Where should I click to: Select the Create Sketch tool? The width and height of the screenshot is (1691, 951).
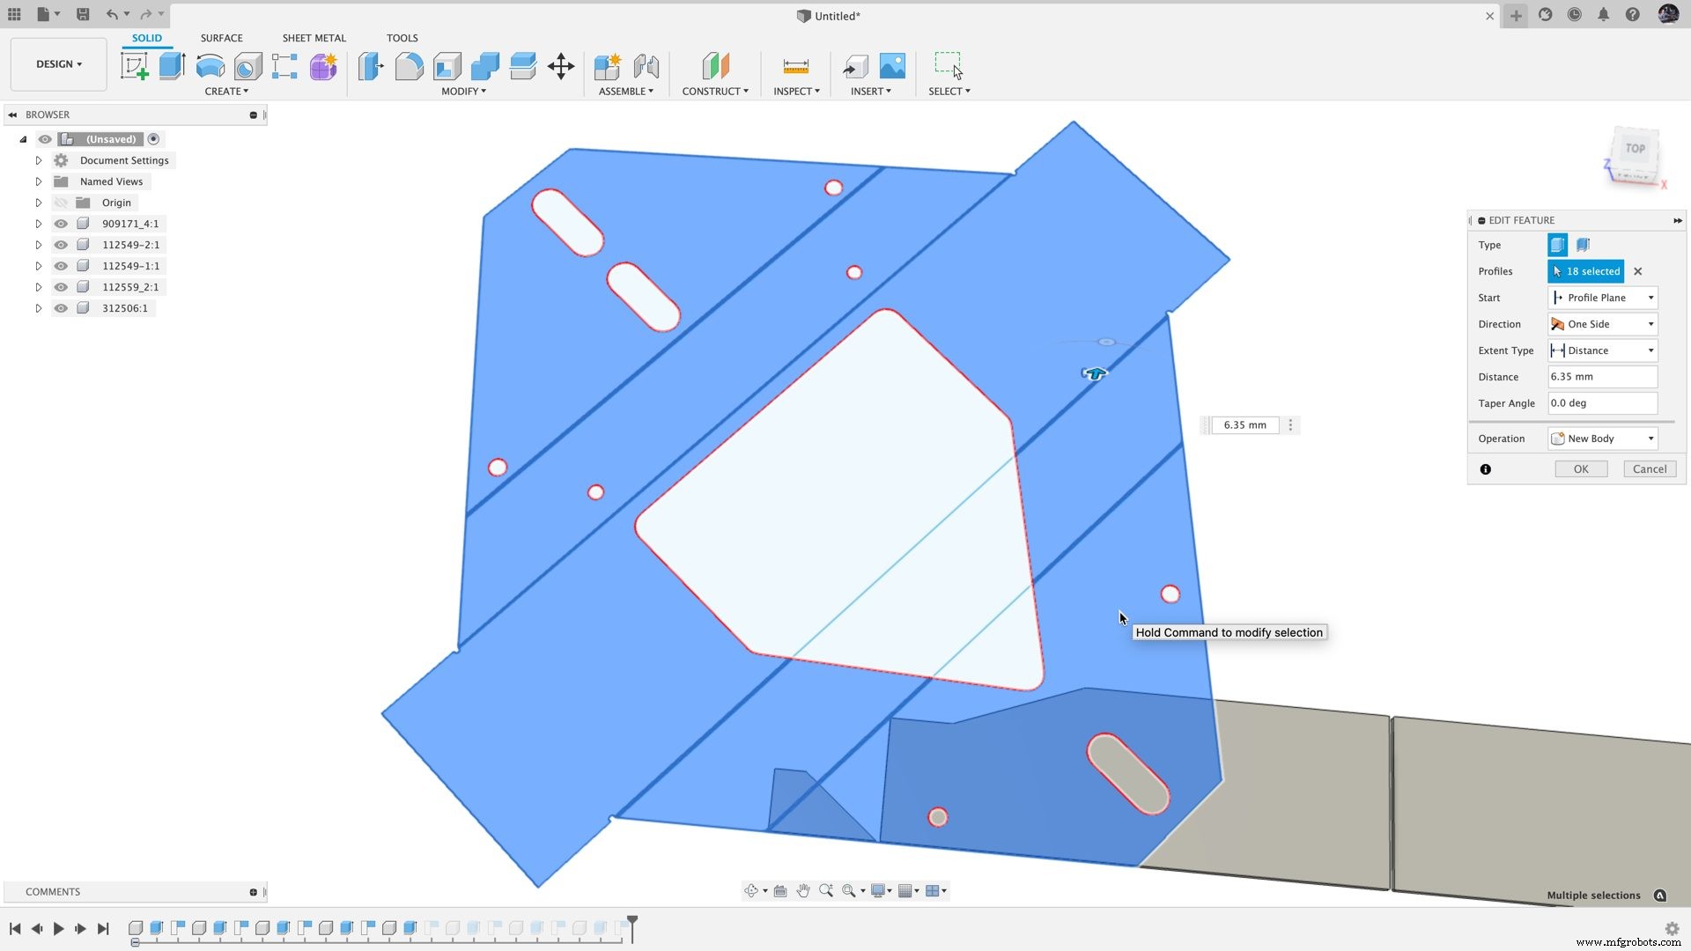134,66
